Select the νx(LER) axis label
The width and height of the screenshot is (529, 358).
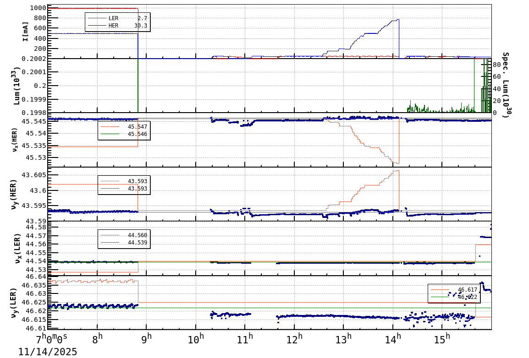pyautogui.click(x=17, y=249)
